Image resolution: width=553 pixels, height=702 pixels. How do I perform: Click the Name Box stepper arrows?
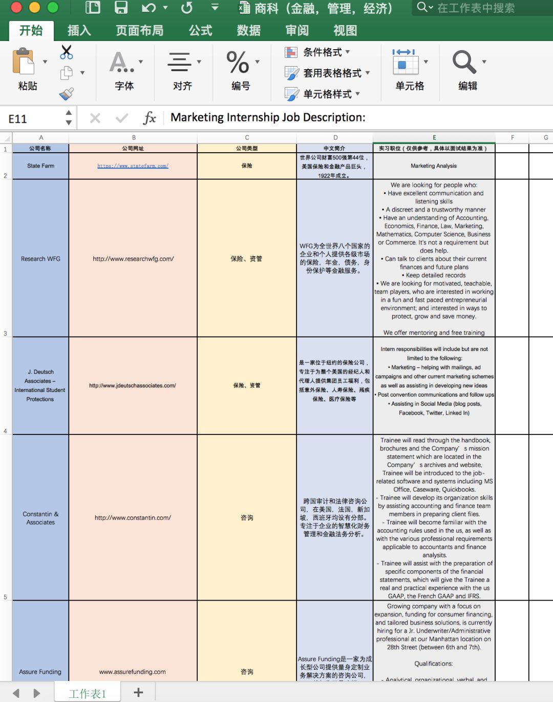click(69, 118)
